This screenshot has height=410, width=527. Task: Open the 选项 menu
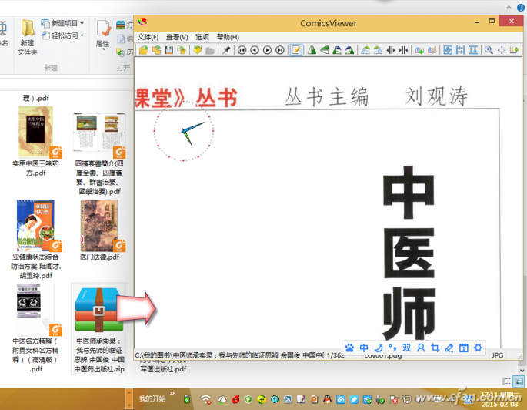tap(202, 37)
